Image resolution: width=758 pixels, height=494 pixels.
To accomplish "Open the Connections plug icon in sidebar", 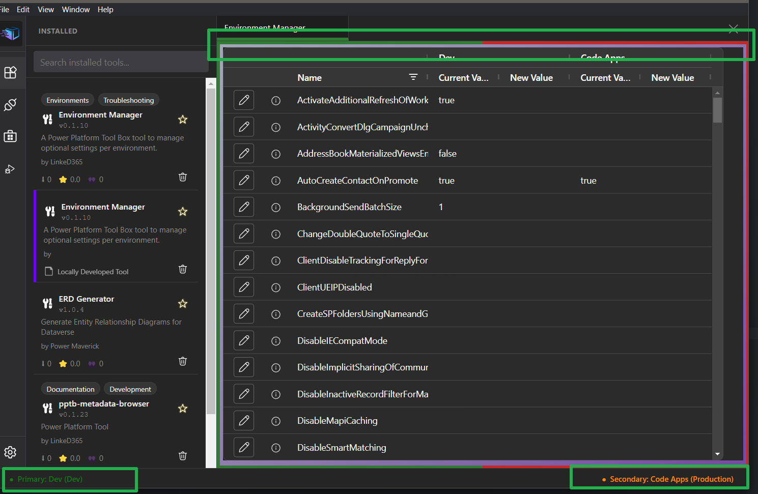I will point(10,105).
